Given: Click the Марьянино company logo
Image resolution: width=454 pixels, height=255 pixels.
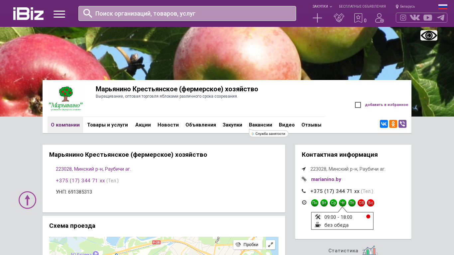Looking at the screenshot, I should click(x=65, y=98).
